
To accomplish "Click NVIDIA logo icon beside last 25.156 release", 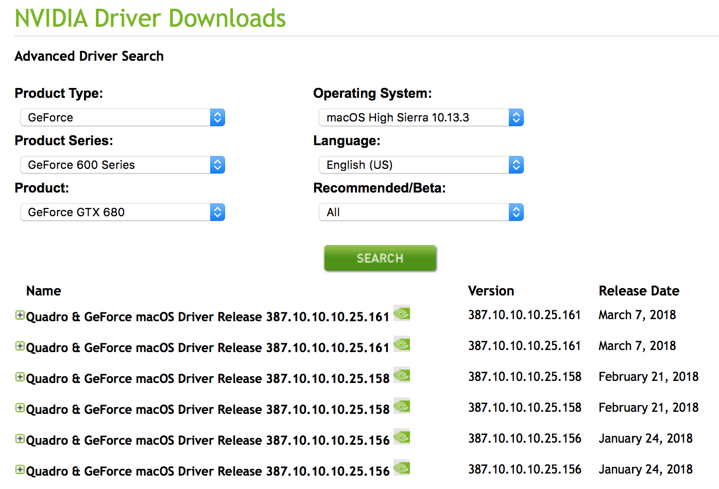I will pyautogui.click(x=402, y=467).
